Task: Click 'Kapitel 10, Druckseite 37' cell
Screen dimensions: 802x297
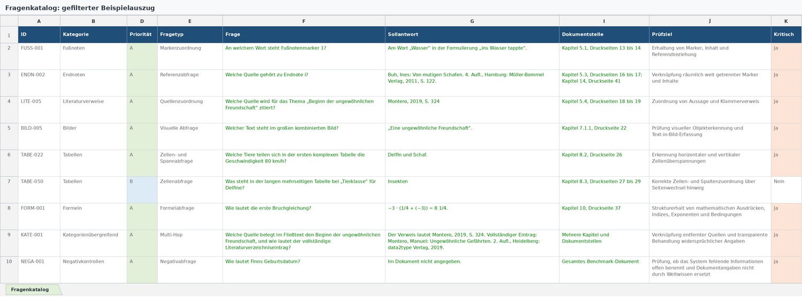Action: [x=604, y=217]
